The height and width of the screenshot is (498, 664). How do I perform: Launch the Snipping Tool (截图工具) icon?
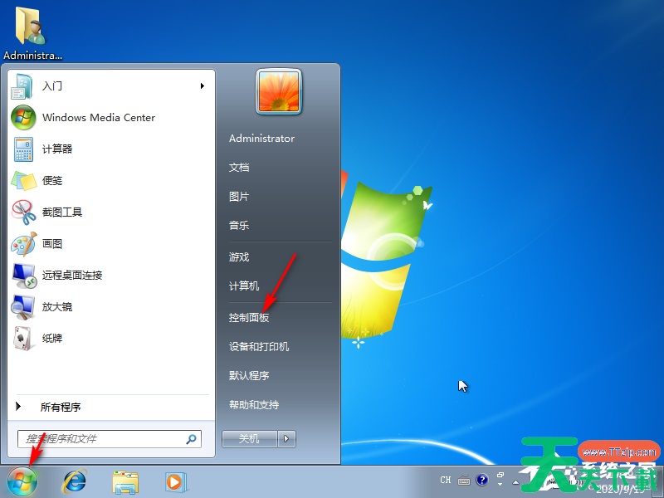coord(23,212)
